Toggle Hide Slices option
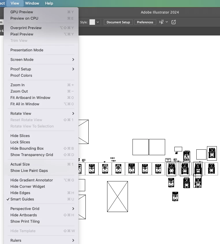Viewport: 220px width, 244px height. [41, 136]
